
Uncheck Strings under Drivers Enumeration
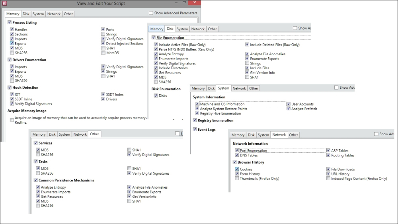(x=103, y=71)
